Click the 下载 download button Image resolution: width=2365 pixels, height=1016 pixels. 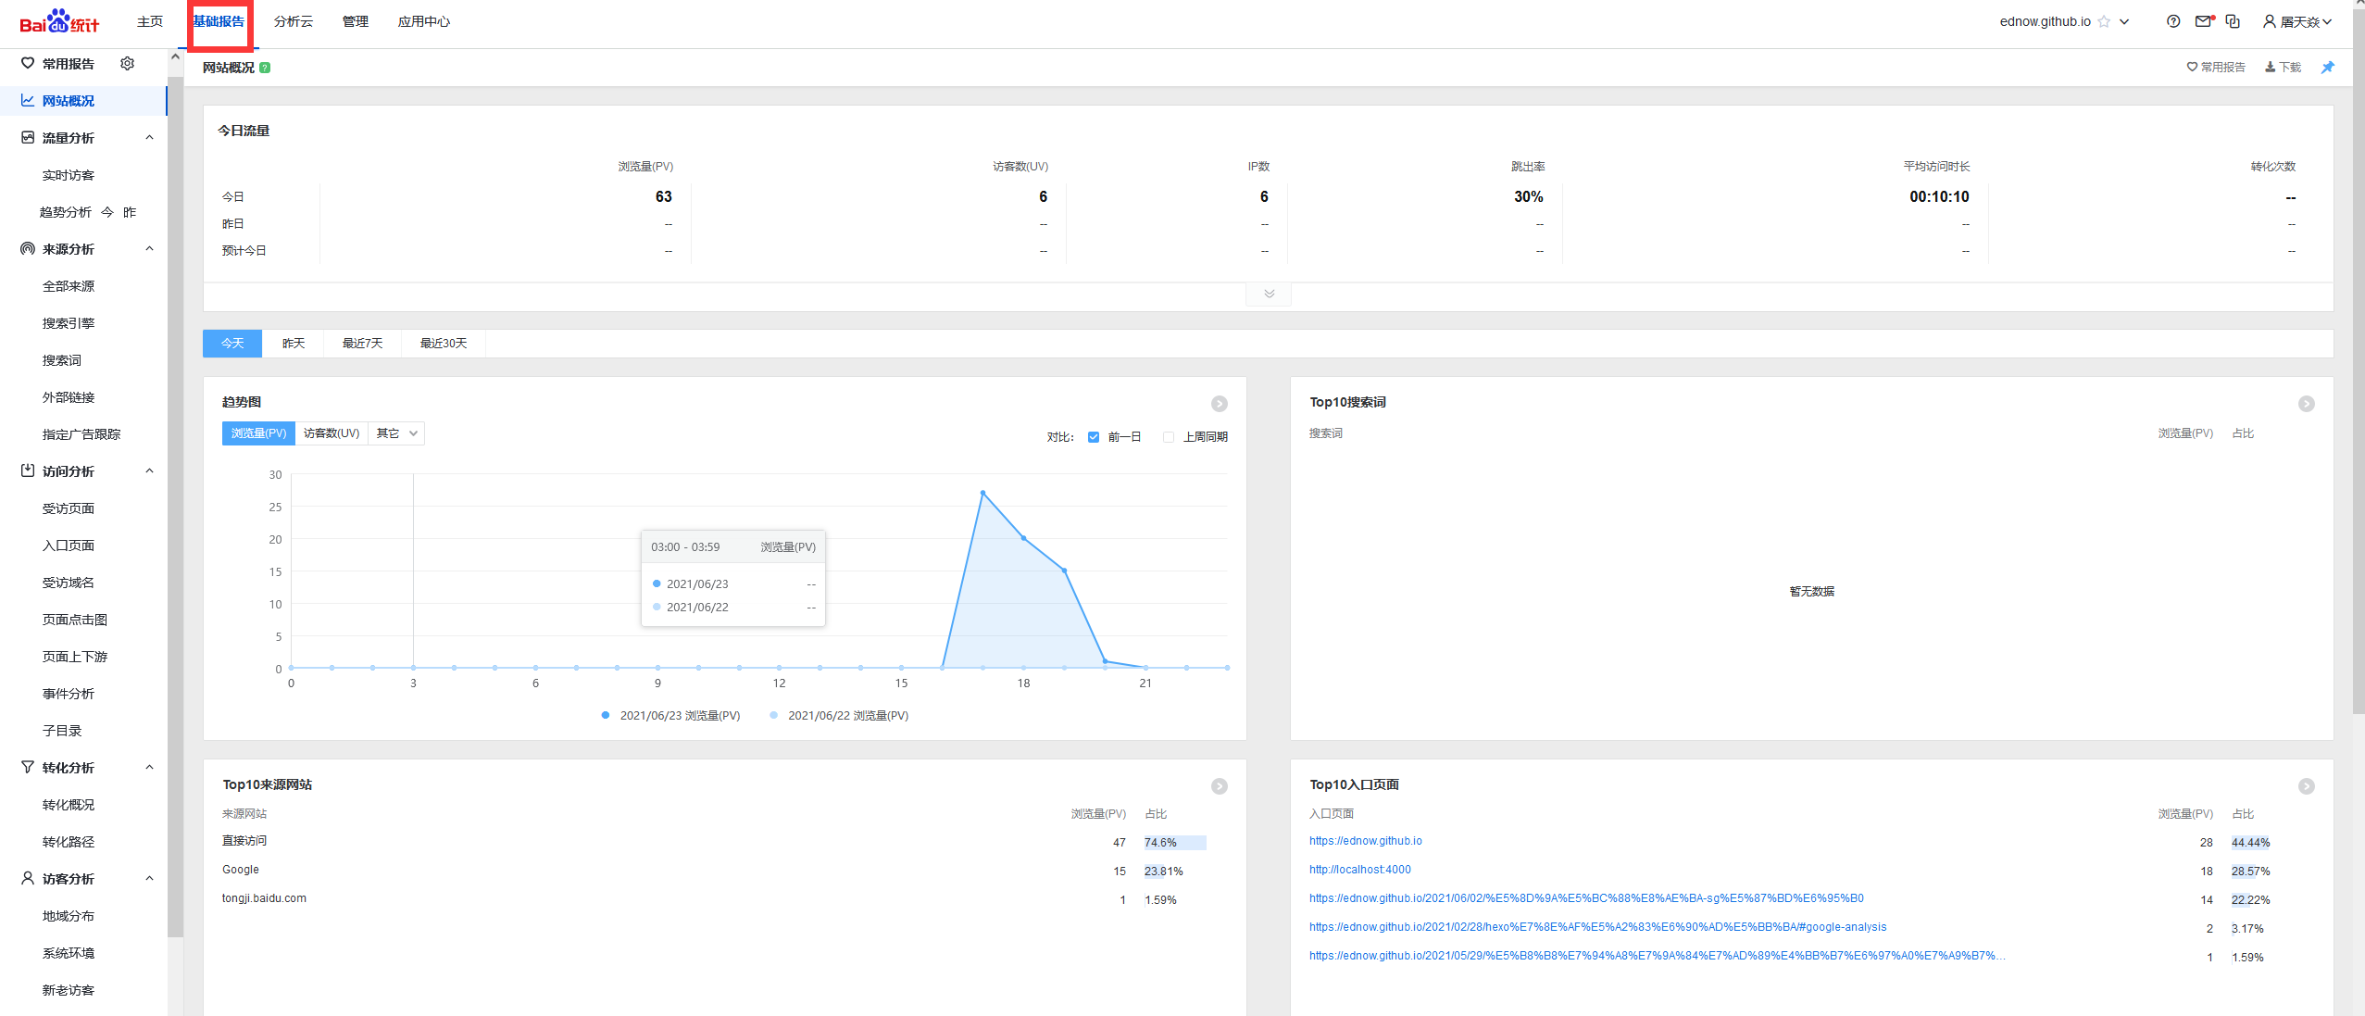click(2283, 67)
